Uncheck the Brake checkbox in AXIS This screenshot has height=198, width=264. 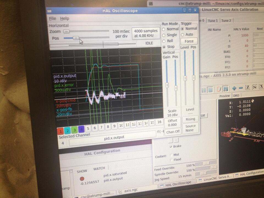click(171, 147)
